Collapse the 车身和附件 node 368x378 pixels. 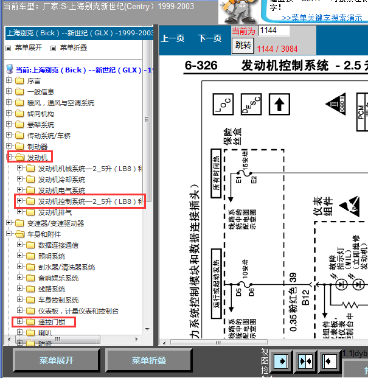click(x=9, y=233)
